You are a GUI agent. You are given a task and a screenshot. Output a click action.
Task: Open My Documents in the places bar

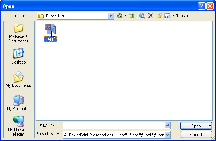click(x=18, y=80)
